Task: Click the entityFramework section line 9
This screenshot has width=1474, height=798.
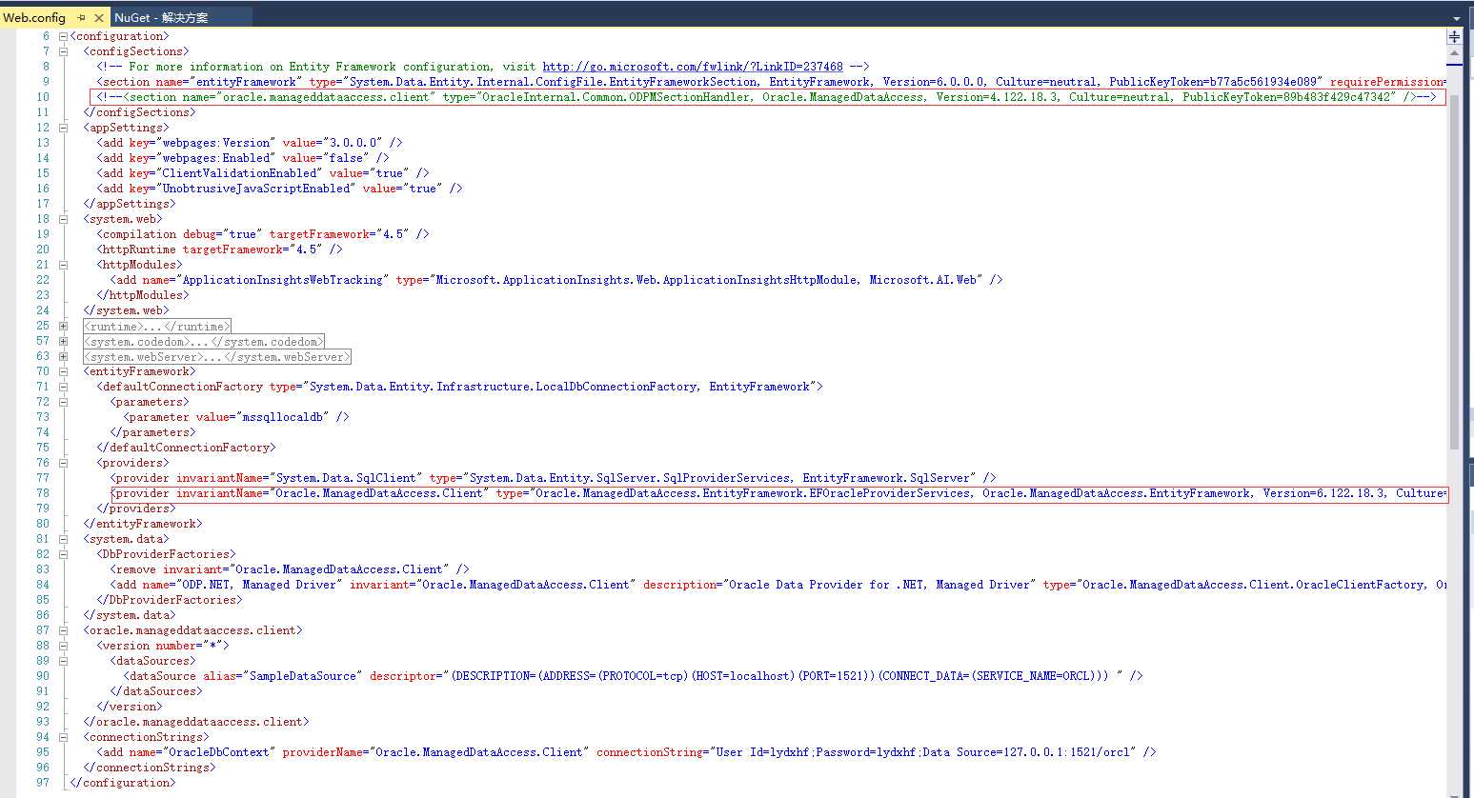Action: (x=772, y=82)
